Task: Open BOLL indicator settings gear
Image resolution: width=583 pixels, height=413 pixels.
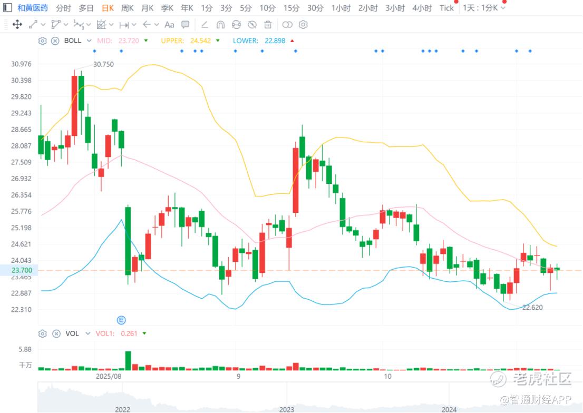Action: click(42, 41)
